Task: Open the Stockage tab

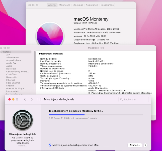Action: pyautogui.click(x=78, y=5)
